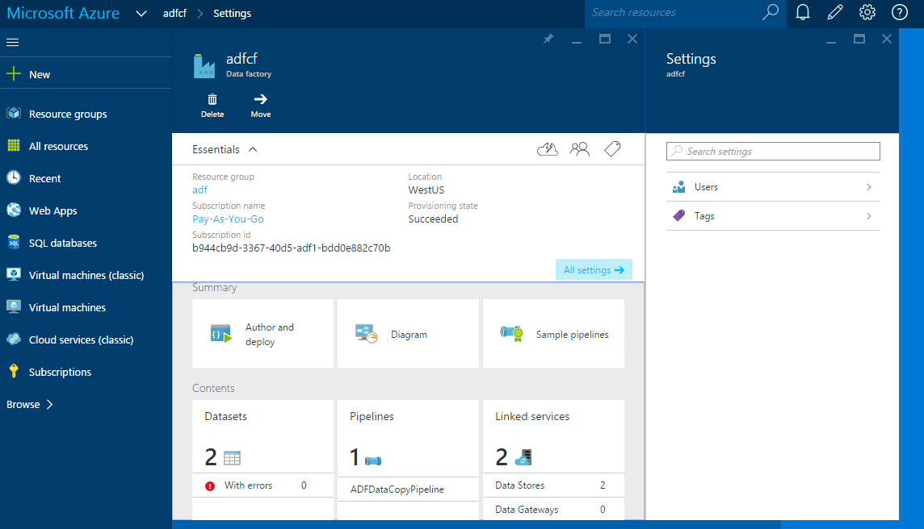Click the Cloud services (classic) icon
The image size is (924, 529).
[14, 339]
